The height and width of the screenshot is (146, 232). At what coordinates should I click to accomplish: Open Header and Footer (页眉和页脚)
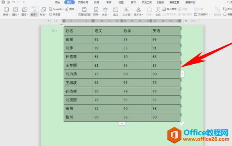[x=84, y=12]
